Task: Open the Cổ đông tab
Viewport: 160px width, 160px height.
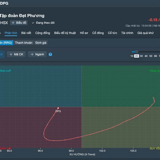Action: pyautogui.click(x=98, y=33)
